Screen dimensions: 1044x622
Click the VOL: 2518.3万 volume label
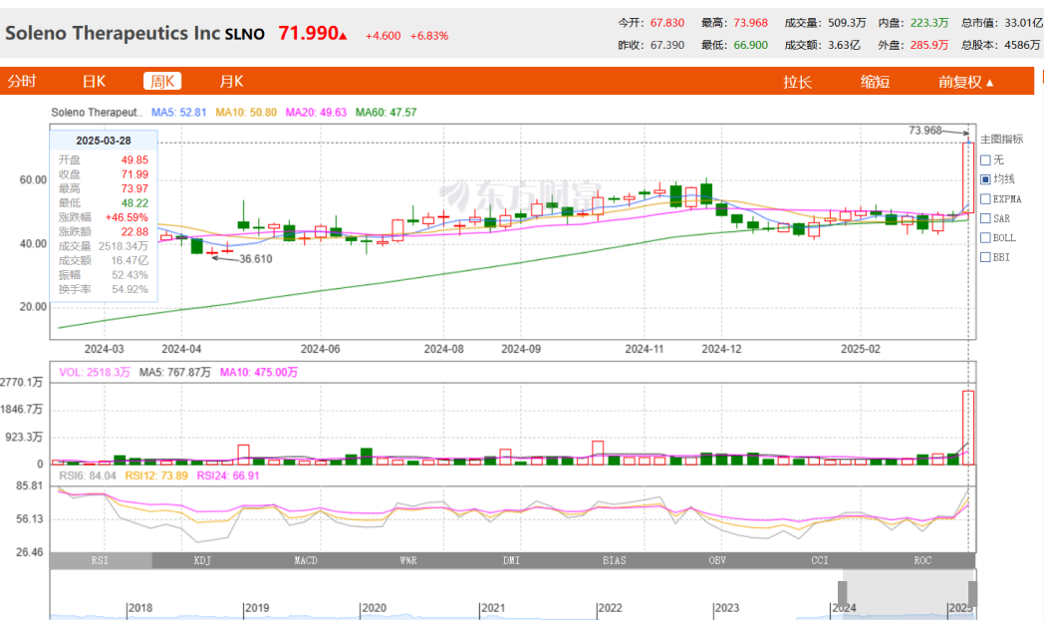point(95,372)
